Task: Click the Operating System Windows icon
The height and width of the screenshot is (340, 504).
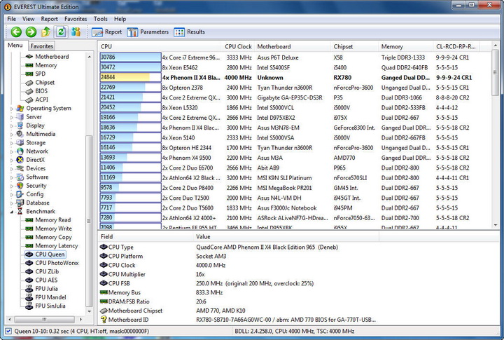Action: 20,108
